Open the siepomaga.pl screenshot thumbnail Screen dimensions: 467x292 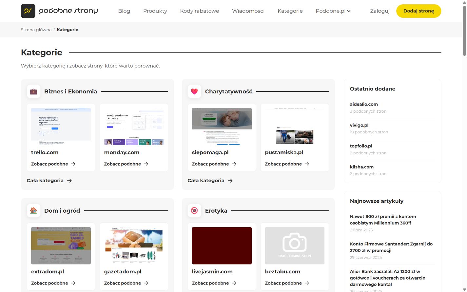point(222,127)
